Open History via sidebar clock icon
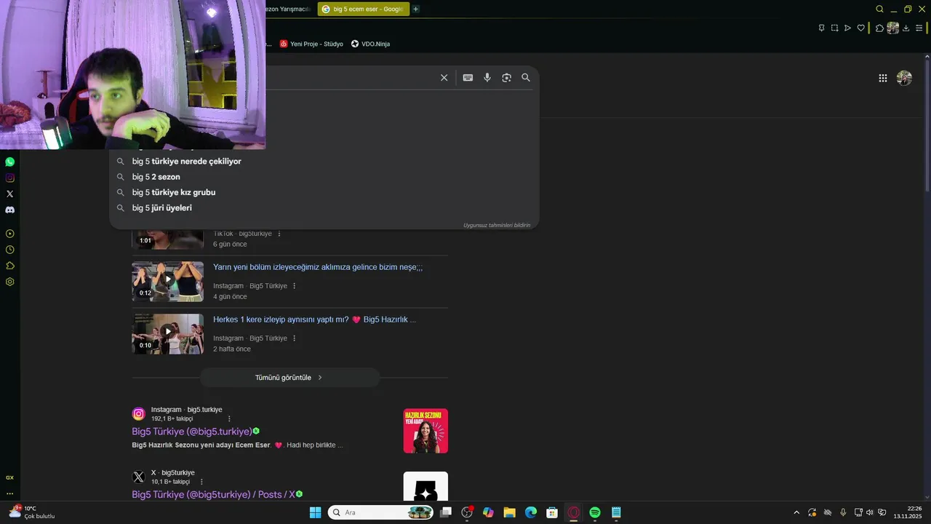Image resolution: width=931 pixels, height=524 pixels. (9, 250)
